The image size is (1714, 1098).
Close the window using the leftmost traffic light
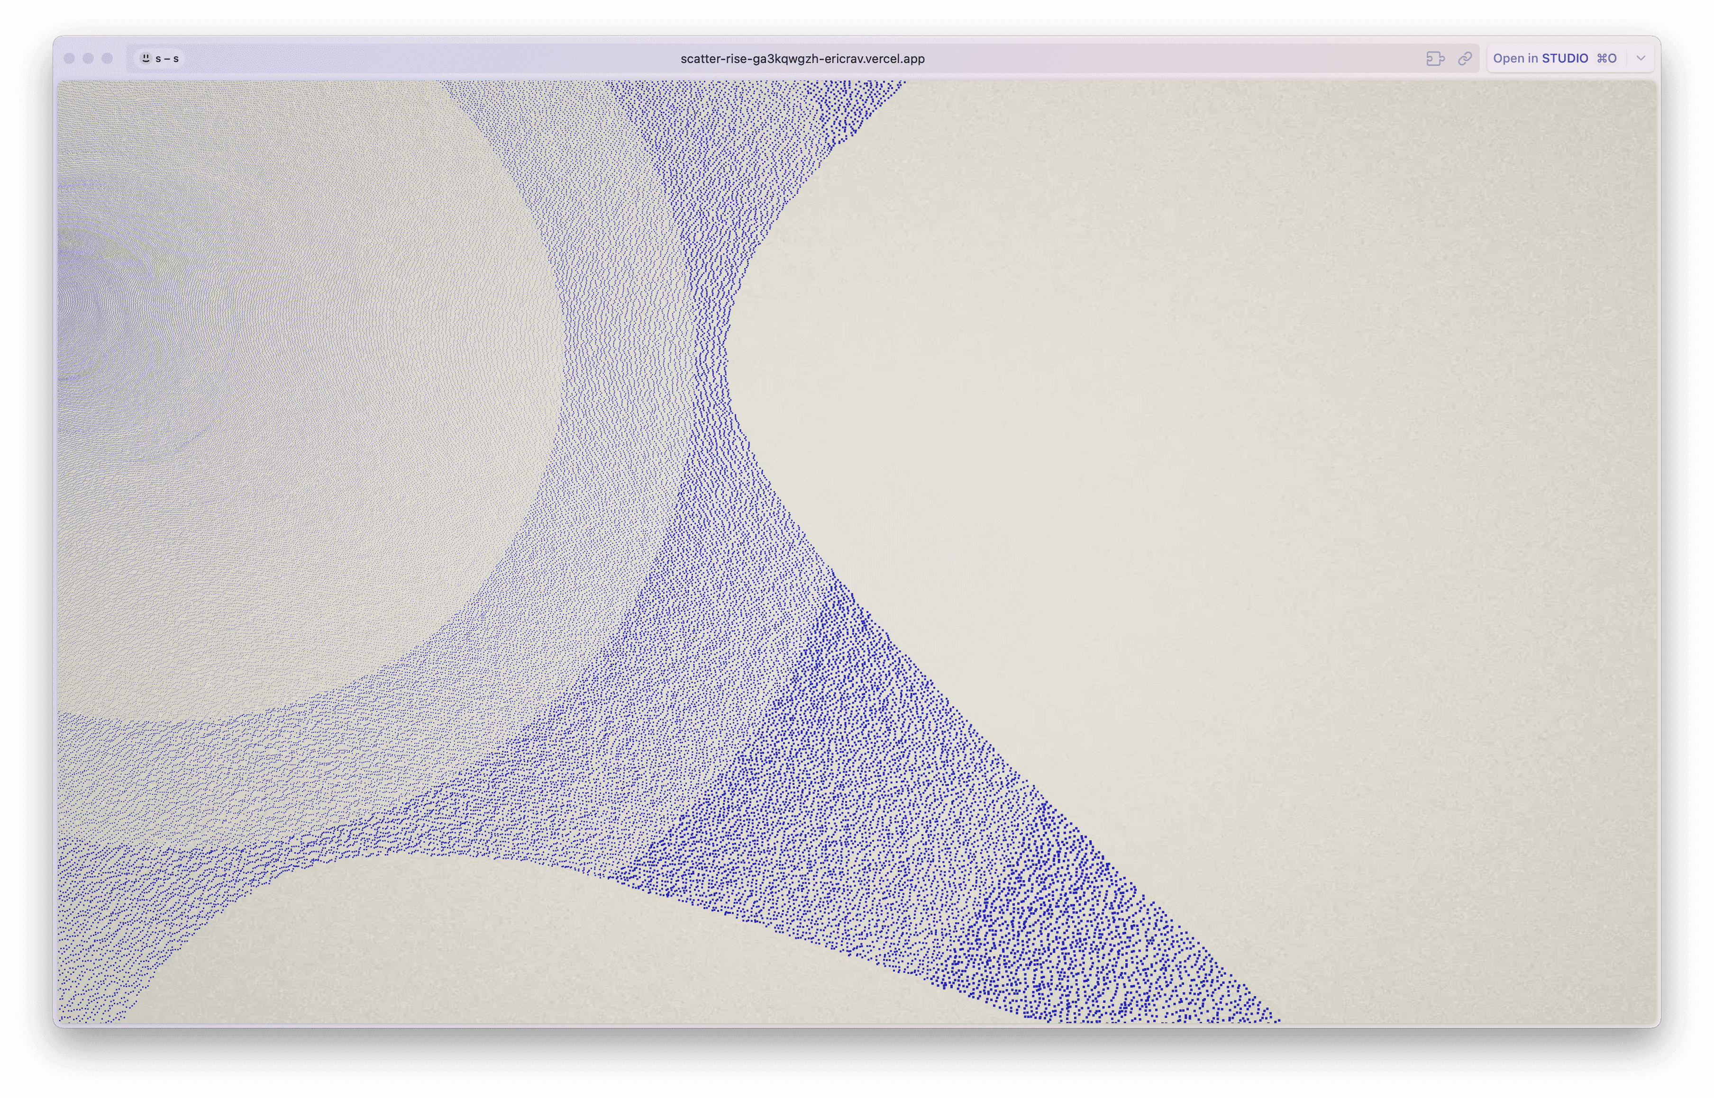[x=69, y=58]
